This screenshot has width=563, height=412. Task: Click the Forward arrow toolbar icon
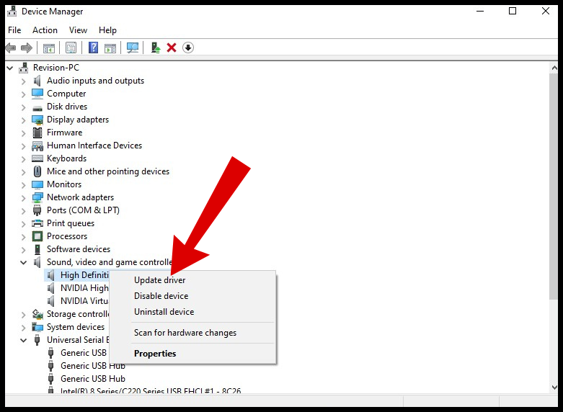click(27, 48)
